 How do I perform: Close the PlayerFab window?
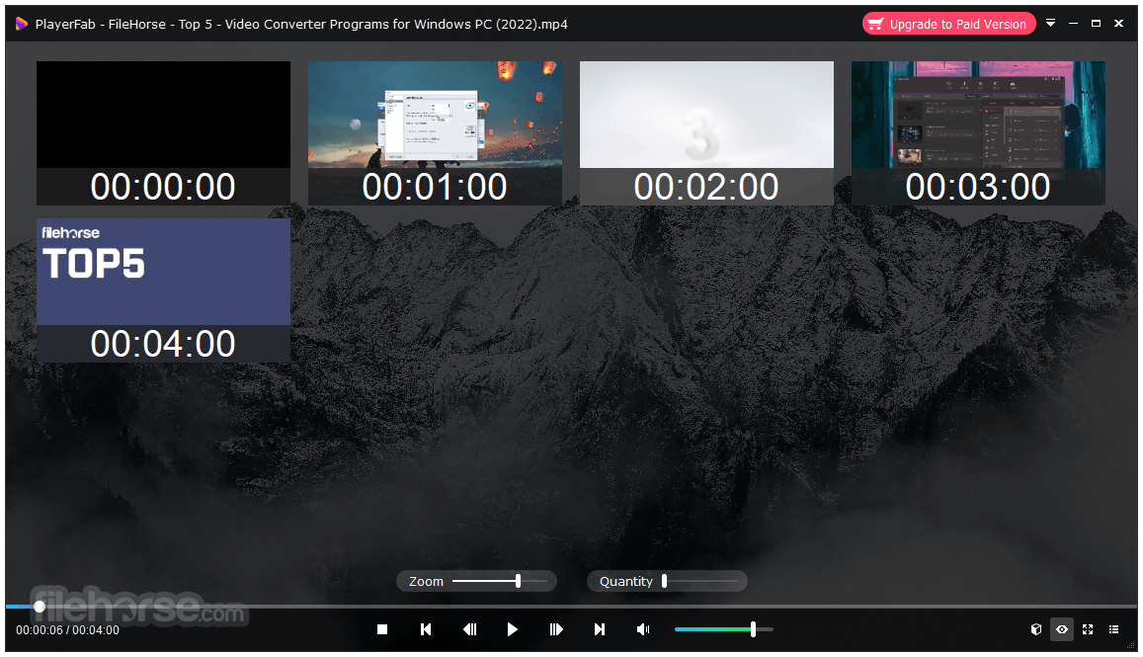(1119, 24)
